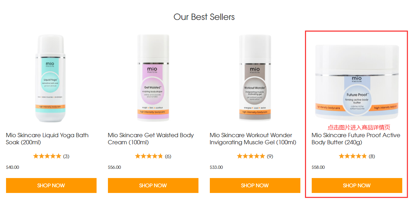
Task: Click star rating for Workout Wonder Muscle Gel
Action: (251, 156)
